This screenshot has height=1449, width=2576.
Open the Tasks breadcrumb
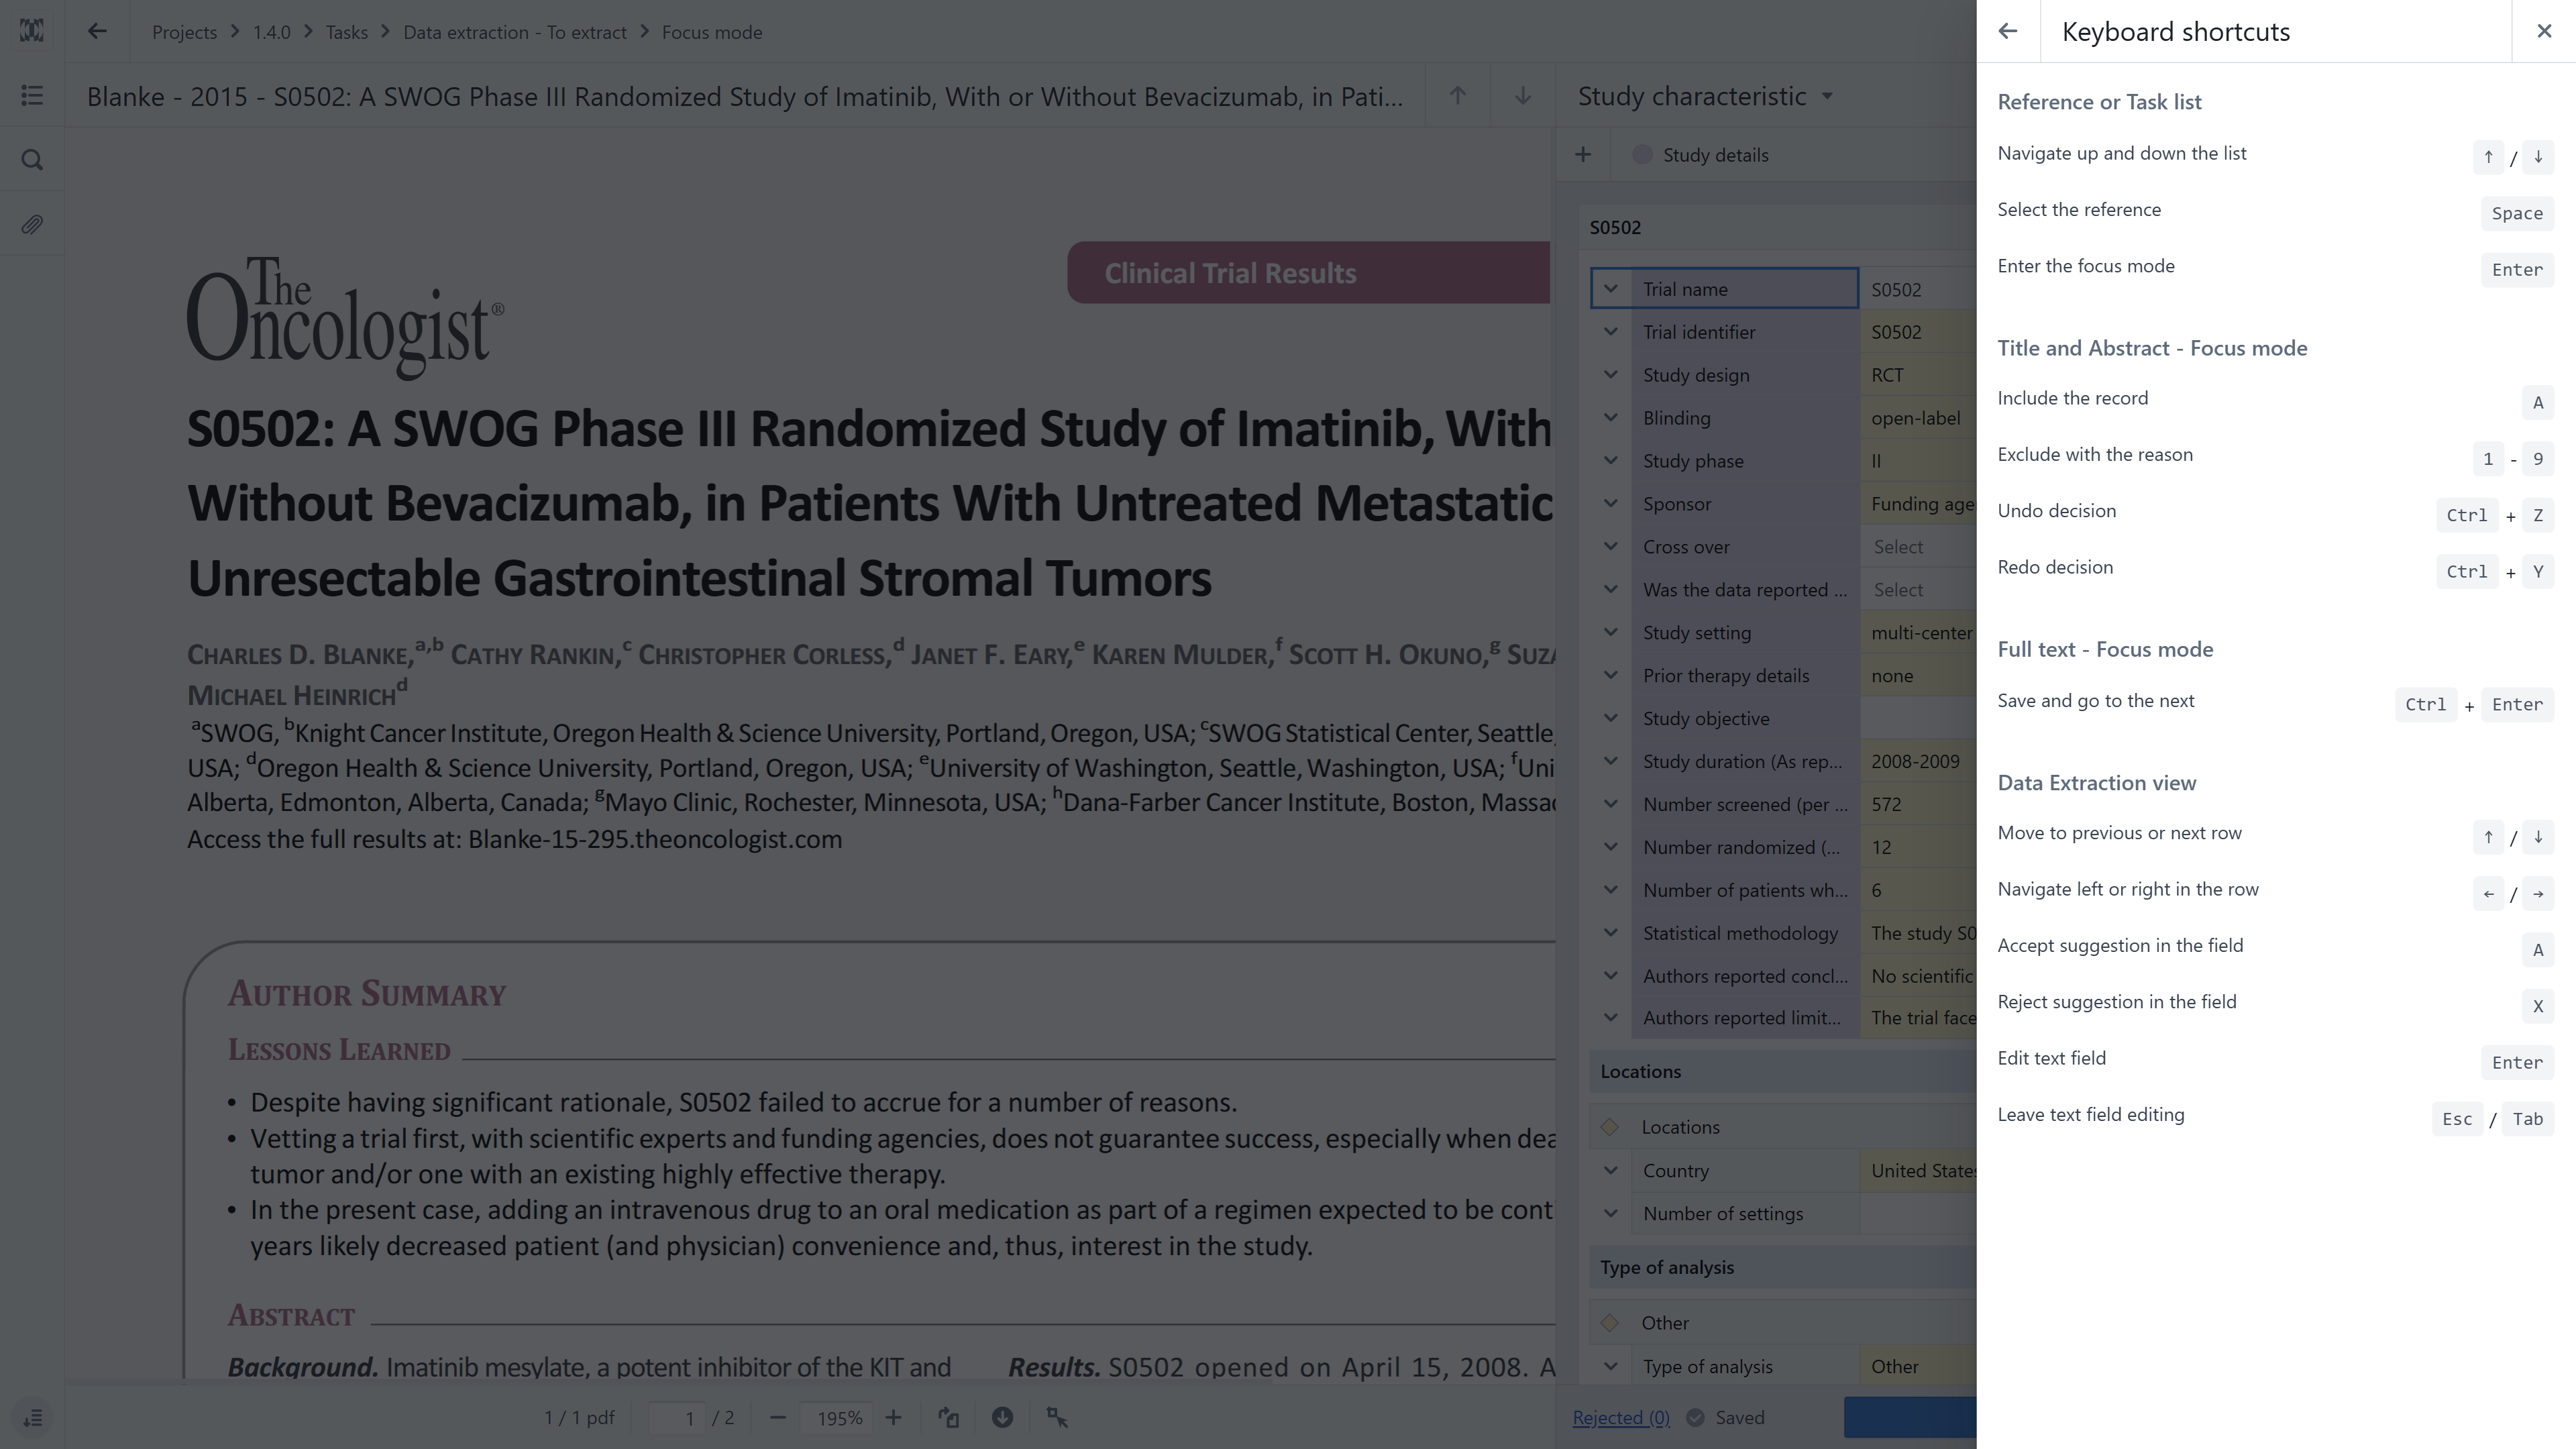click(x=346, y=32)
